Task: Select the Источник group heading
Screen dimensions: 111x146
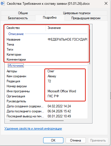Action: click(x=16, y=65)
